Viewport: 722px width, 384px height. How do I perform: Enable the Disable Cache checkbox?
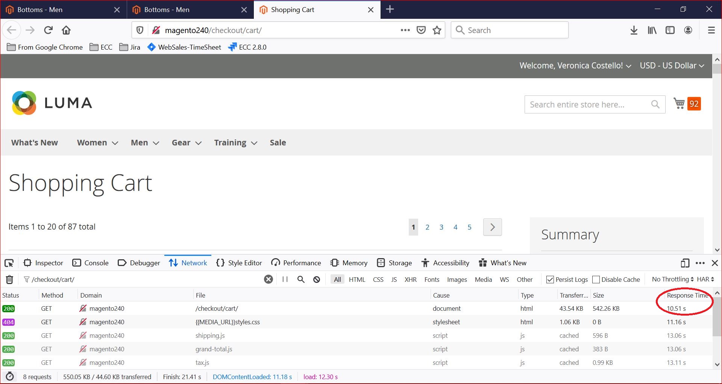[x=596, y=280]
